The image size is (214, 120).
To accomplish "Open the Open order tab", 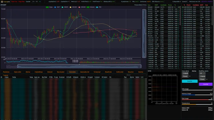I will [x=17, y=72].
